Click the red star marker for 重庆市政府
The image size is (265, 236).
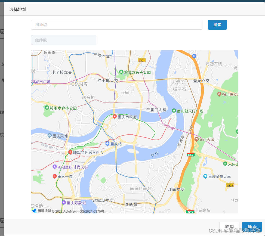(115, 116)
